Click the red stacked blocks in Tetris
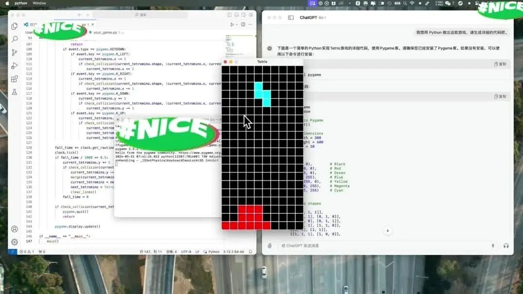 [x=246, y=218]
